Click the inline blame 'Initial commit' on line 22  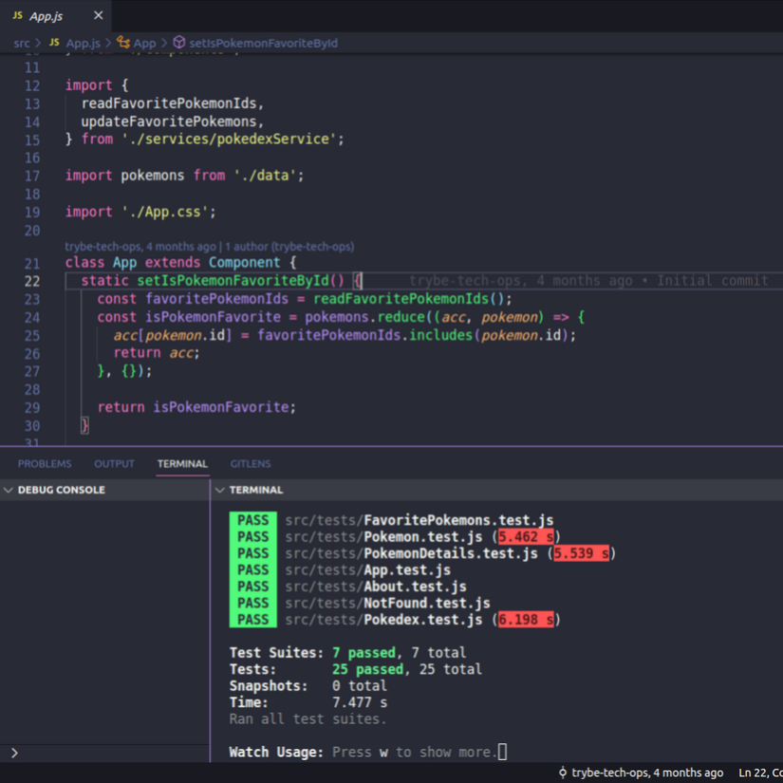coord(712,281)
